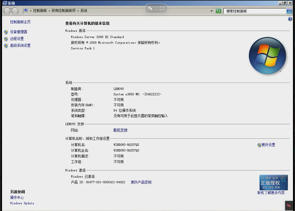Viewport: 295px width, 211px height.
Task: Click product ID 00477-001-0000421-84922
Action: point(106,182)
